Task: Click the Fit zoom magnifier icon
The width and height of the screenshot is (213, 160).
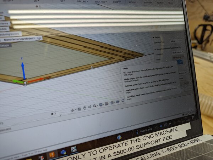Action: 94,106
